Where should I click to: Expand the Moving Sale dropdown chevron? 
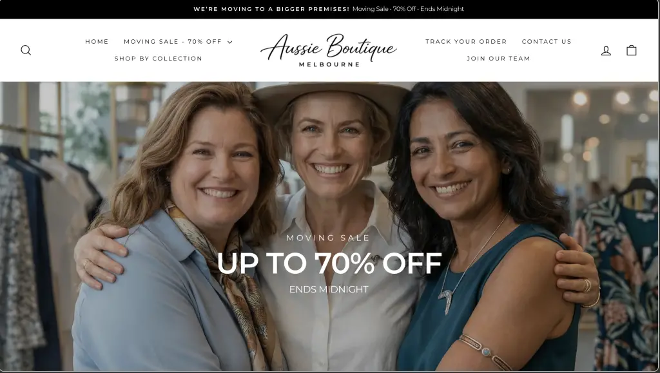pos(230,42)
